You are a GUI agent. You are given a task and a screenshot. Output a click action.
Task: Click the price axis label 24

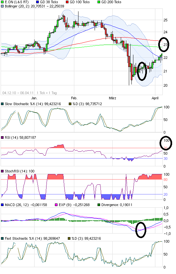click(x=165, y=32)
